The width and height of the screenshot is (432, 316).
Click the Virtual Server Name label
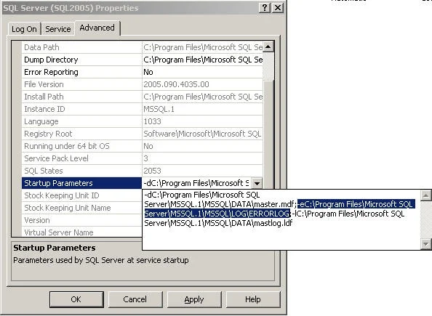59,232
